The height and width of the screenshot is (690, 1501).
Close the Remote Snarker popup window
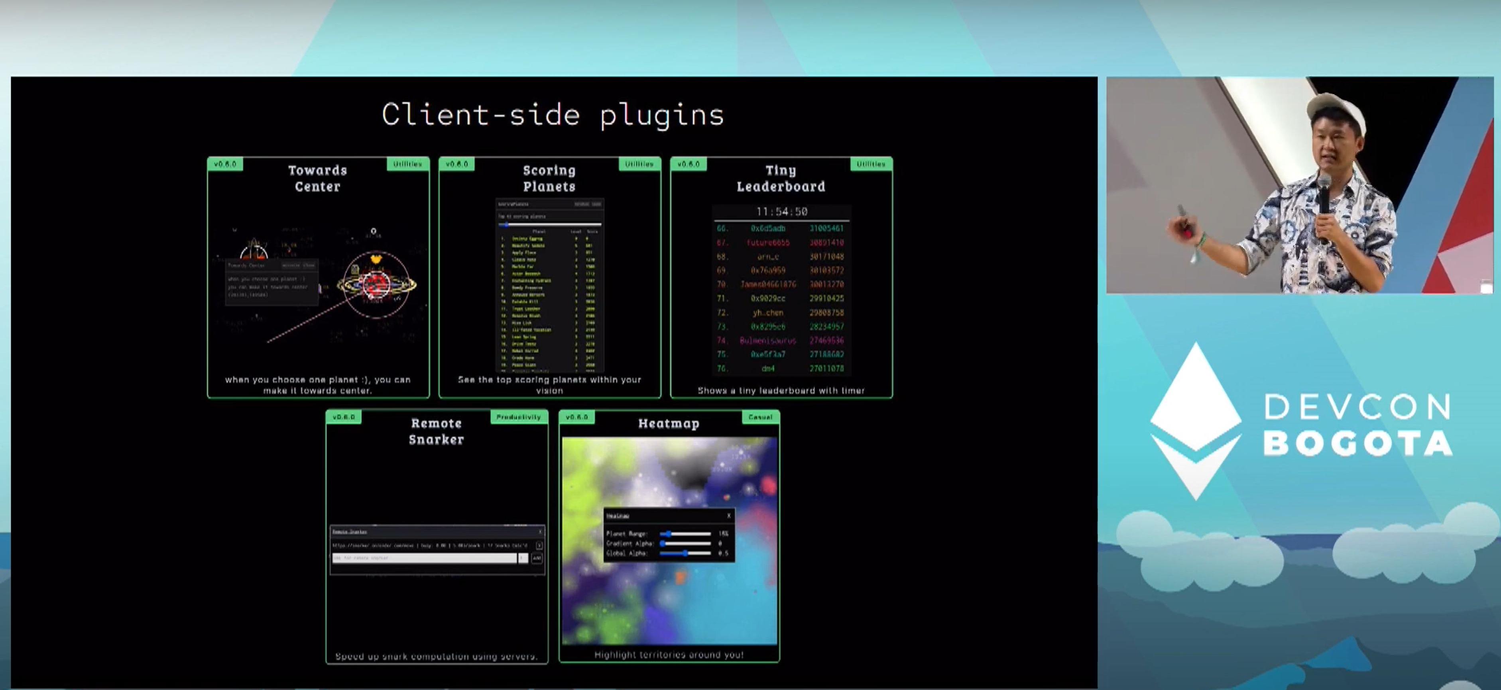[x=540, y=531]
